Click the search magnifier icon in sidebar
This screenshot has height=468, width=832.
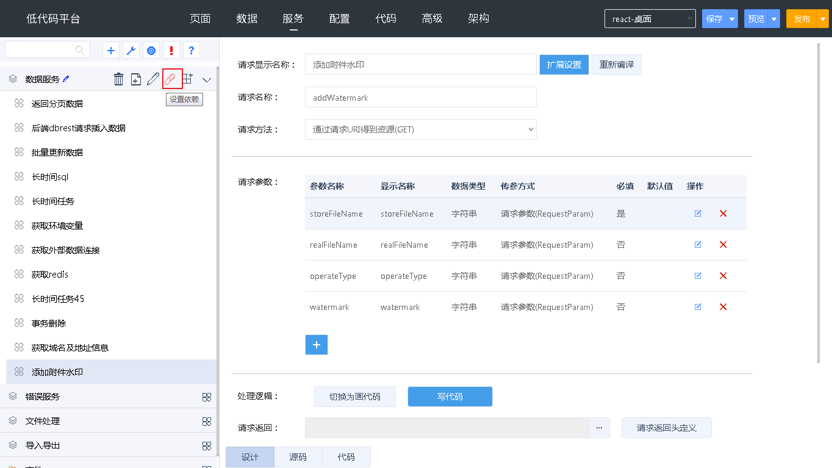tap(80, 50)
